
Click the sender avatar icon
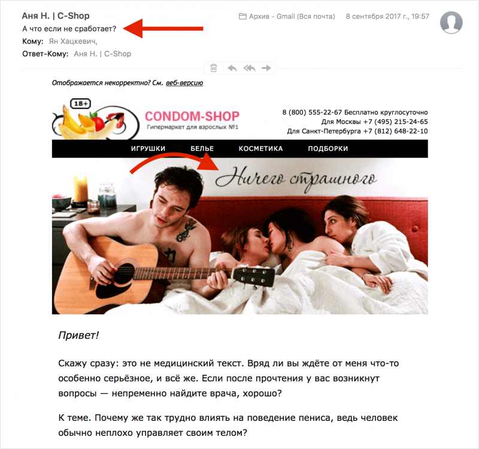(451, 22)
